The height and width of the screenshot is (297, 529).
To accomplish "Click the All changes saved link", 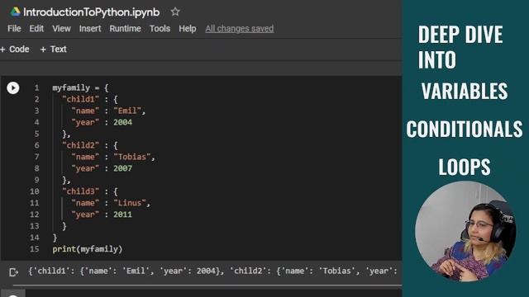I will pyautogui.click(x=240, y=29).
